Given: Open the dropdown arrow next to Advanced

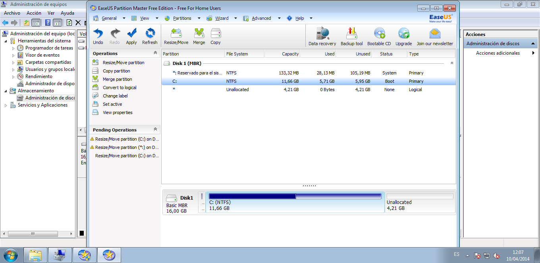Looking at the screenshot, I should click(x=279, y=18).
